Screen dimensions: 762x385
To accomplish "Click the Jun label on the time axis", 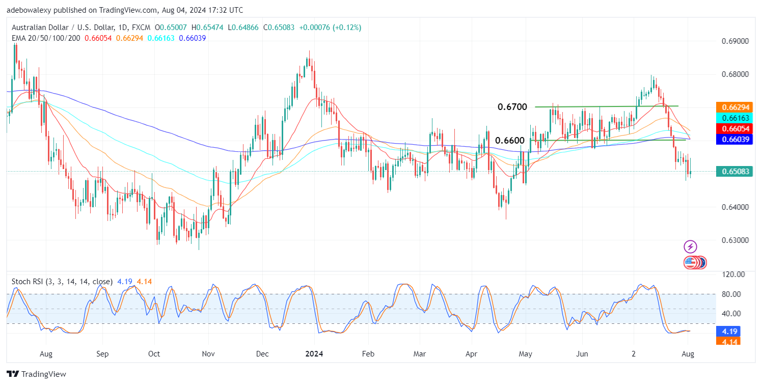I will pyautogui.click(x=583, y=354).
